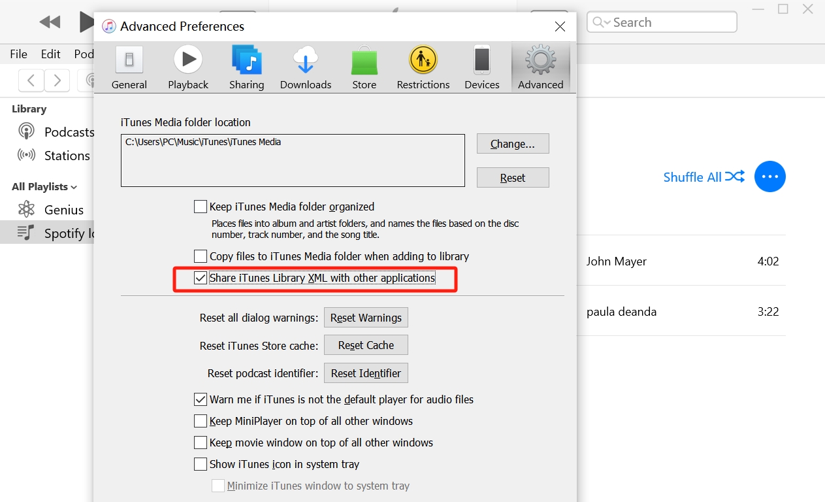Select the Playback preferences icon
This screenshot has width=825, height=502.
(188, 67)
